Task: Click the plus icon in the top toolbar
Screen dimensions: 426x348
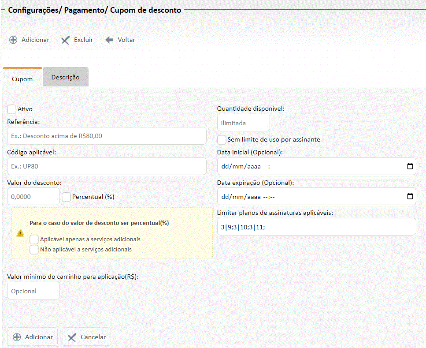Action: tap(13, 40)
